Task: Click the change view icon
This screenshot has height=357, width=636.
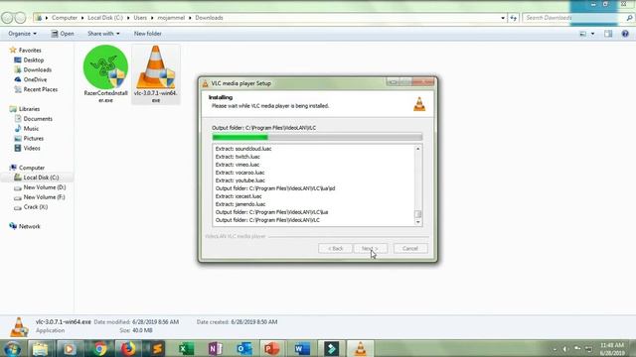Action: tap(583, 34)
